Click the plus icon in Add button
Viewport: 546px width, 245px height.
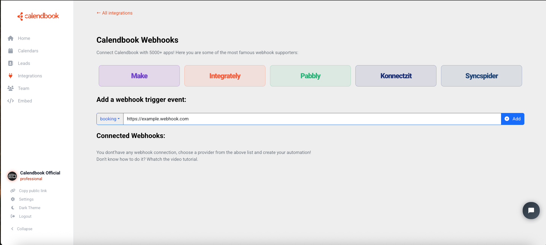(507, 119)
